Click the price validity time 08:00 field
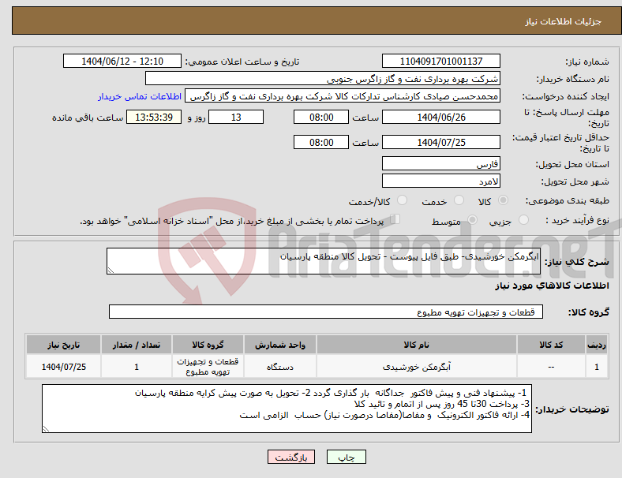 pyautogui.click(x=321, y=142)
